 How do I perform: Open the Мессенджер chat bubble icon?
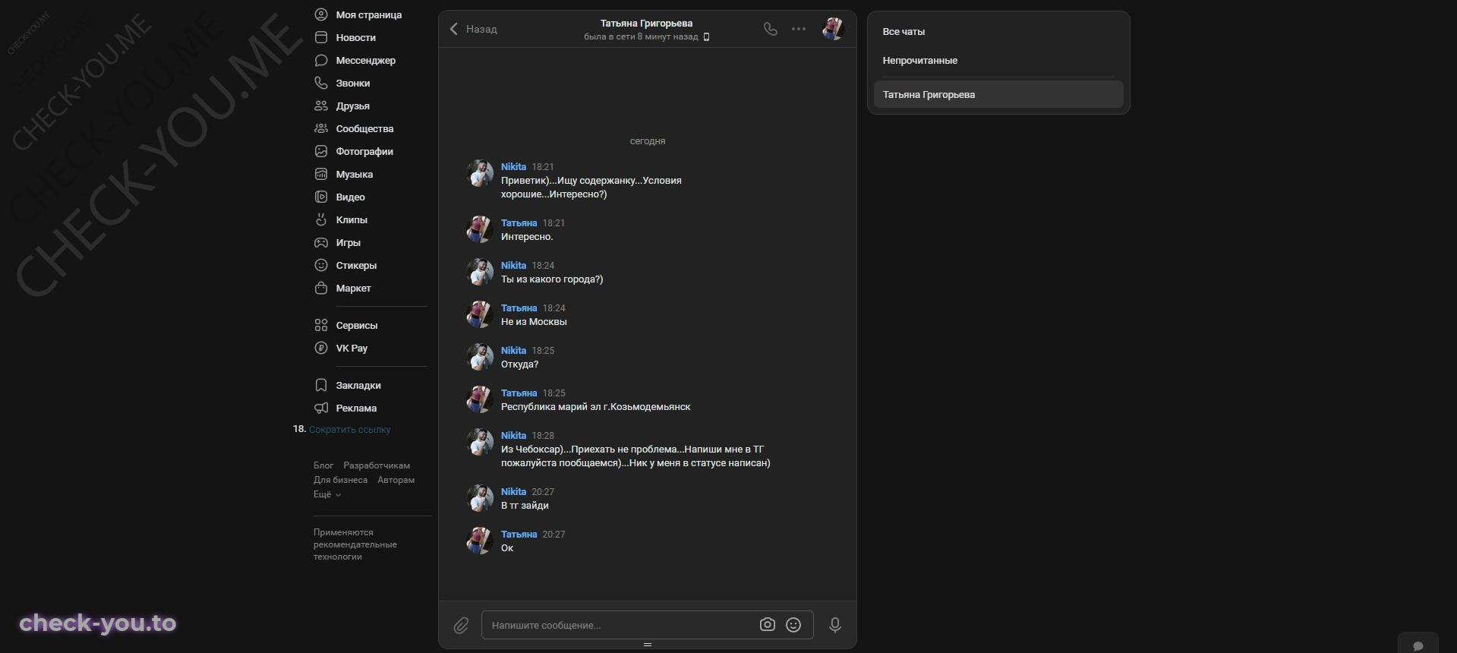click(321, 60)
